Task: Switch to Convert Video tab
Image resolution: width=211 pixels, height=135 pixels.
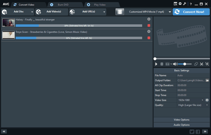Action: [x=27, y=5]
